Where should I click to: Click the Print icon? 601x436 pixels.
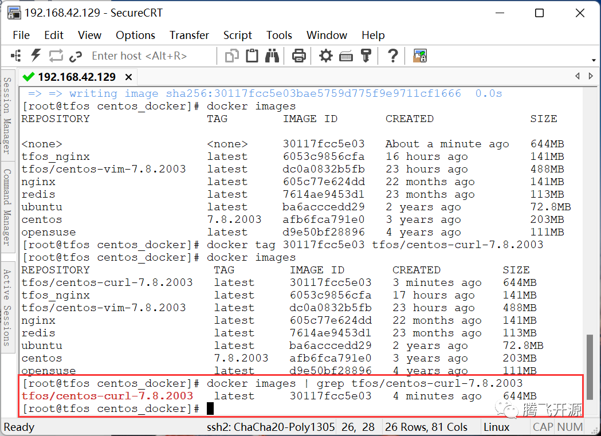tap(299, 56)
